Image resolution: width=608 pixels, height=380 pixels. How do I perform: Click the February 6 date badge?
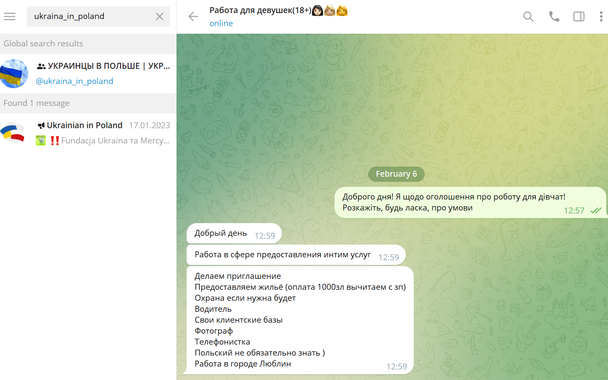(x=396, y=174)
